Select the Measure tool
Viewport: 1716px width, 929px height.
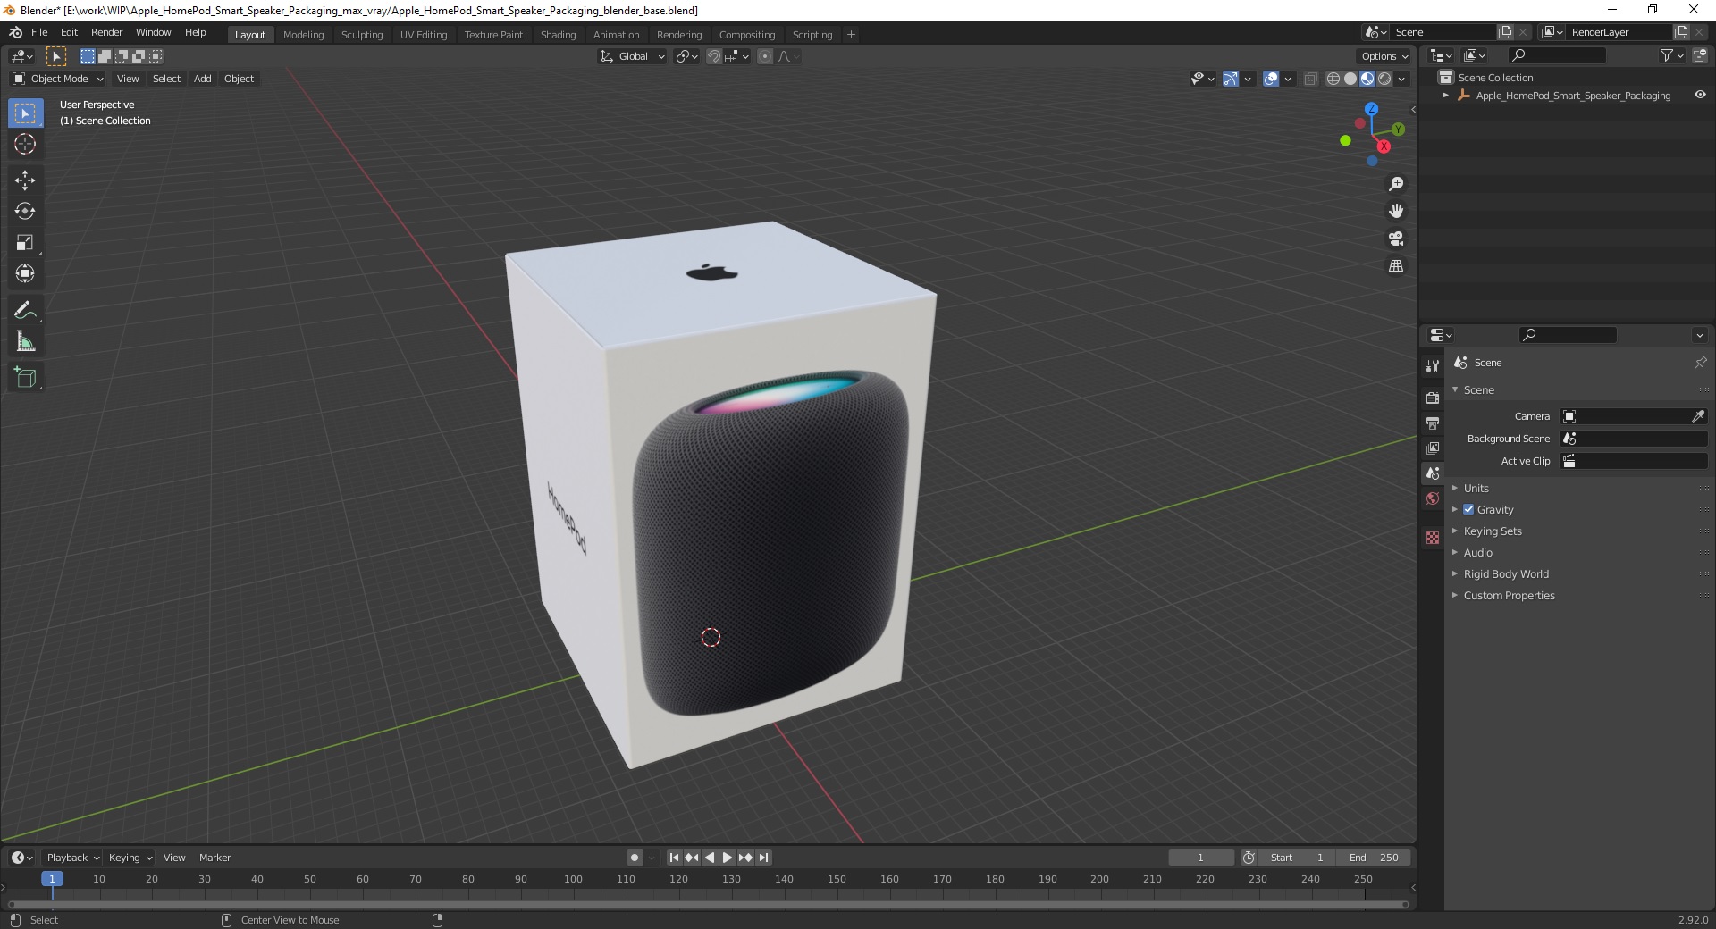click(25, 341)
